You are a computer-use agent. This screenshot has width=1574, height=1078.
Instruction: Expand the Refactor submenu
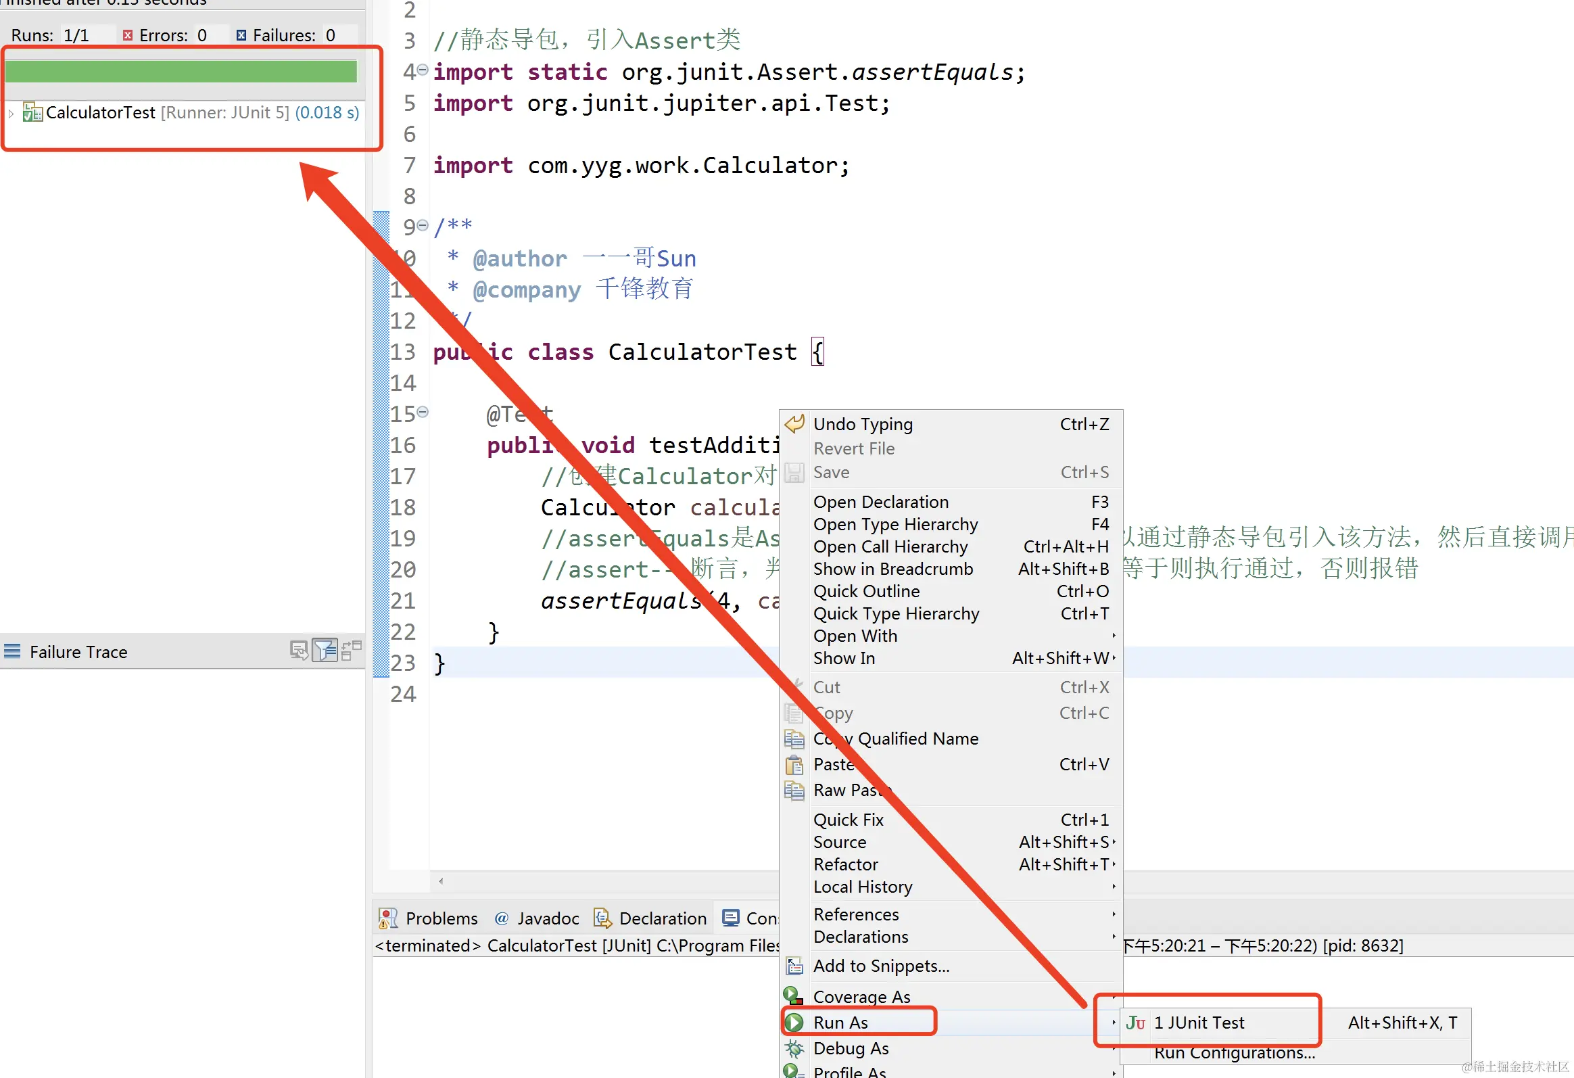(x=951, y=864)
